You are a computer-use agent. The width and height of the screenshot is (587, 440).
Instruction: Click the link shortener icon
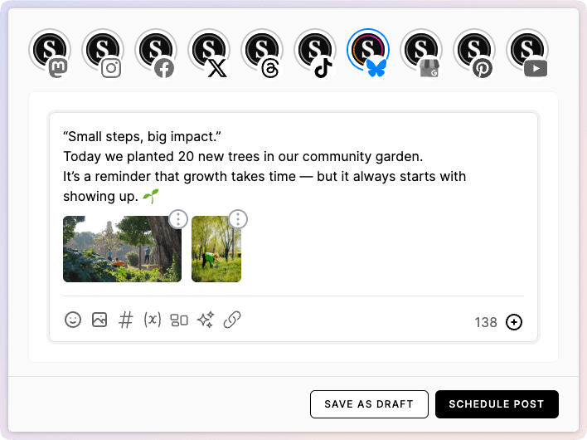[232, 320]
